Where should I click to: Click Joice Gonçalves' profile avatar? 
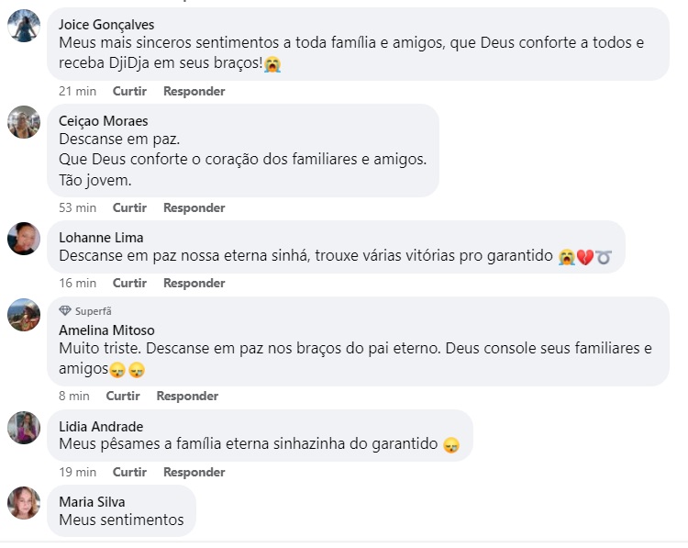(x=24, y=26)
